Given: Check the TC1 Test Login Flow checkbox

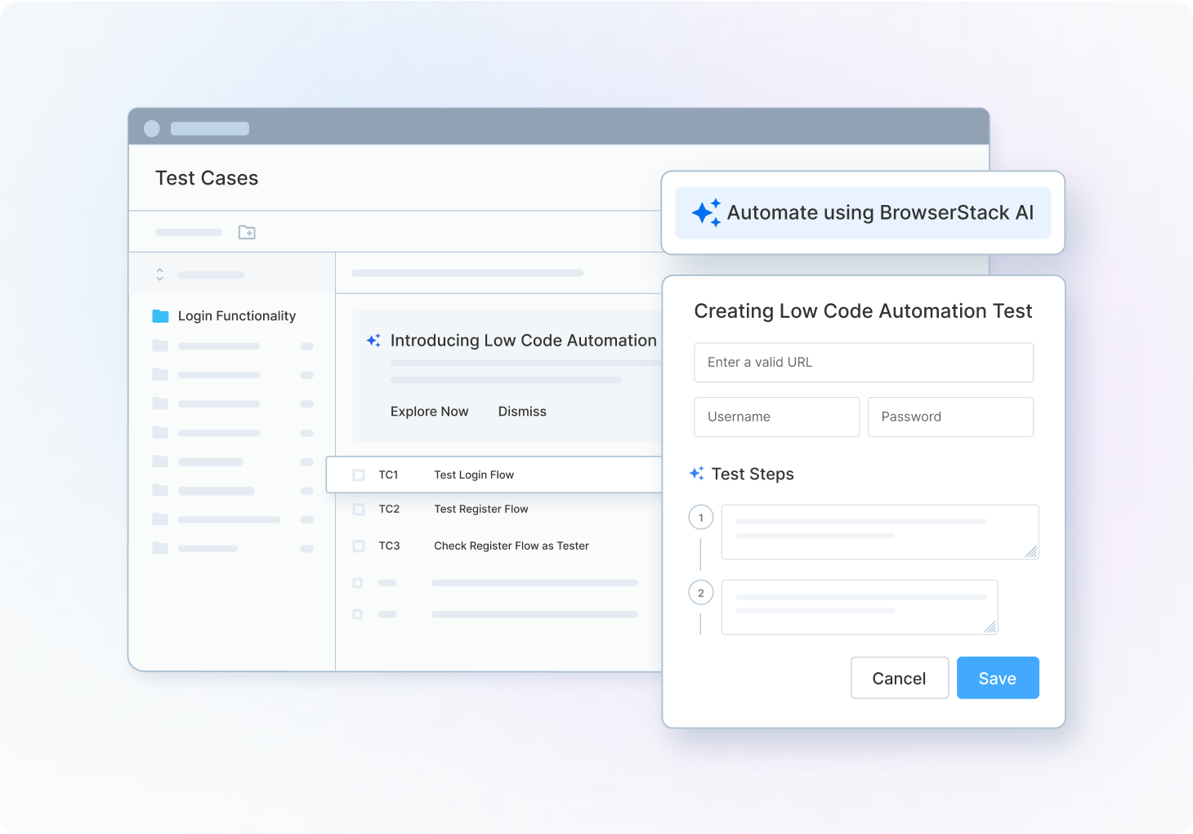Looking at the screenshot, I should click(358, 475).
